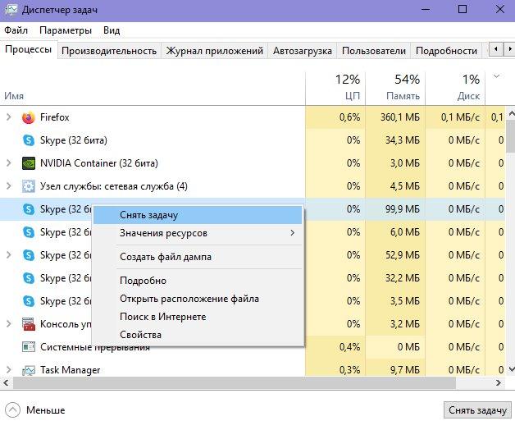This screenshot has height=430, width=515.
Task: Expand the Firefox process group
Action: click(x=9, y=117)
